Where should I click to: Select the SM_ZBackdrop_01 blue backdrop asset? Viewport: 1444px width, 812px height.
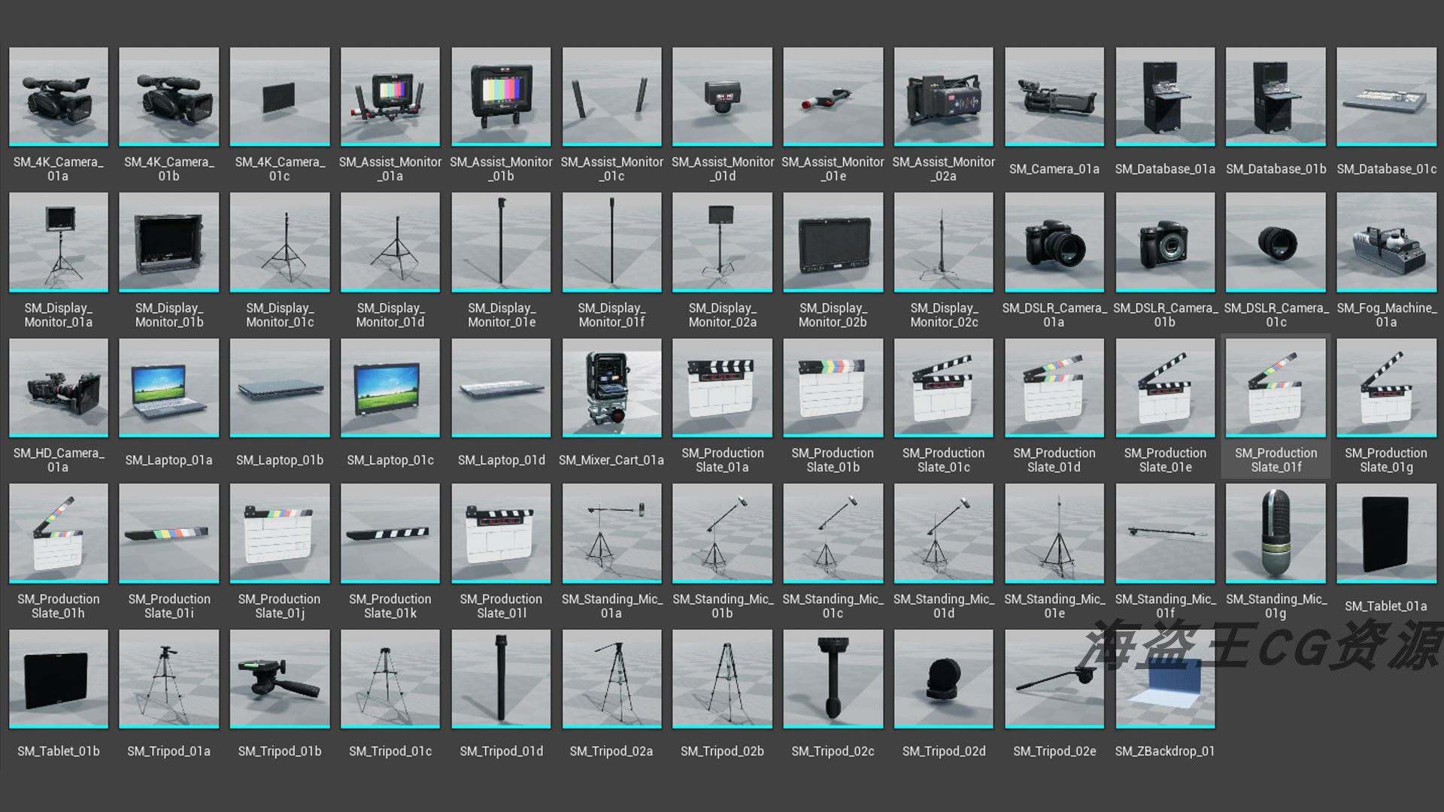[1165, 679]
